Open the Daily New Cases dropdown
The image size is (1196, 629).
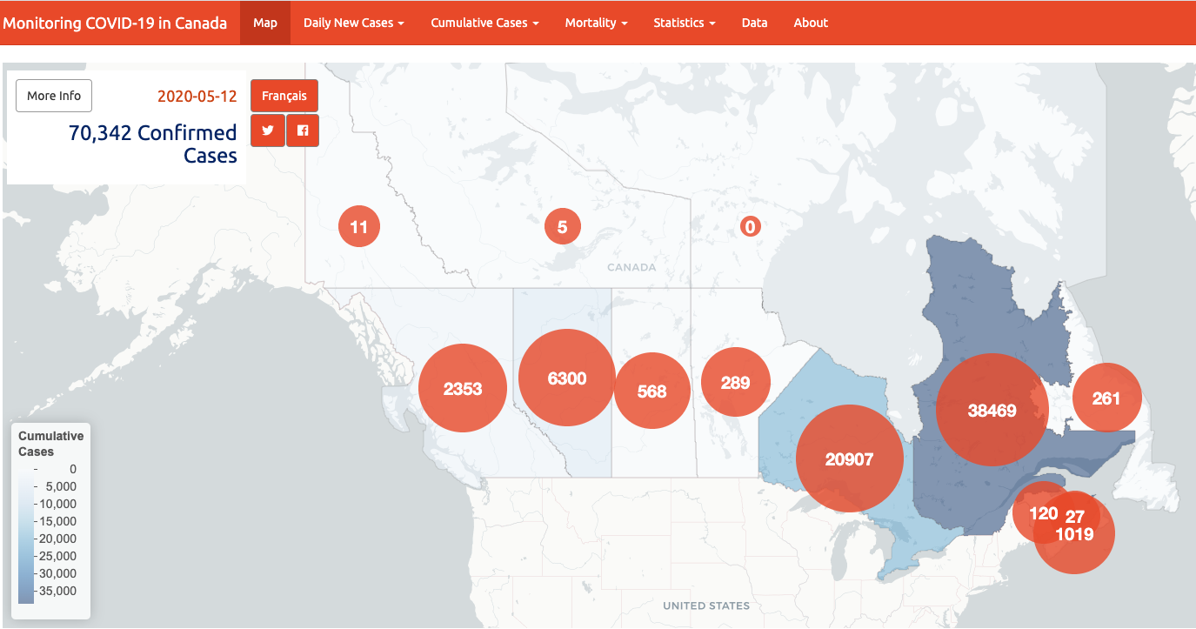click(x=353, y=23)
